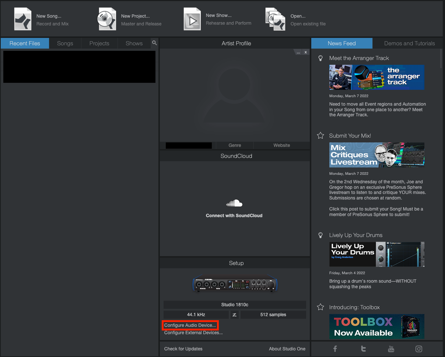This screenshot has width=445, height=357.
Task: Click Check for Updates
Action: pos(183,349)
